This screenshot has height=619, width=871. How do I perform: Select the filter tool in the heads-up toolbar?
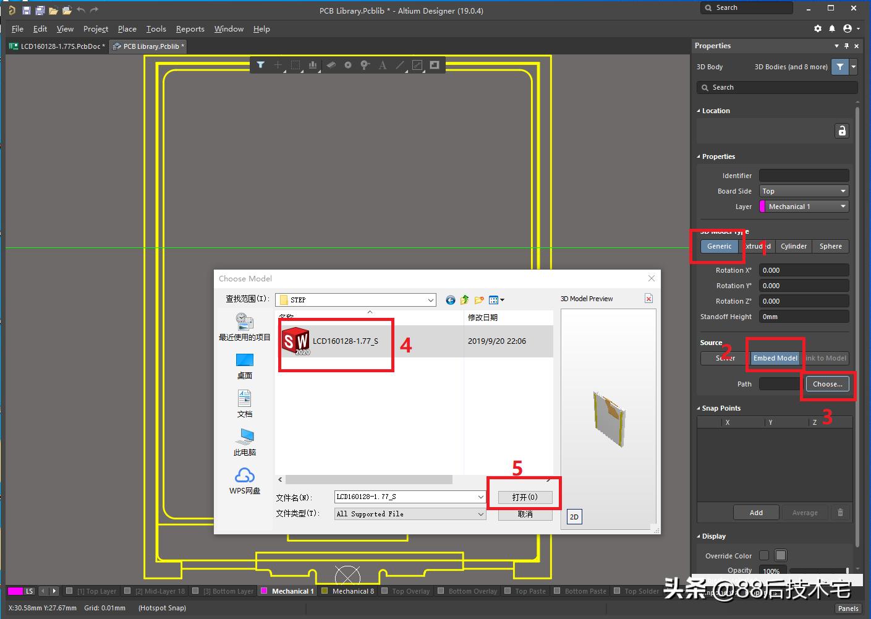tap(261, 65)
